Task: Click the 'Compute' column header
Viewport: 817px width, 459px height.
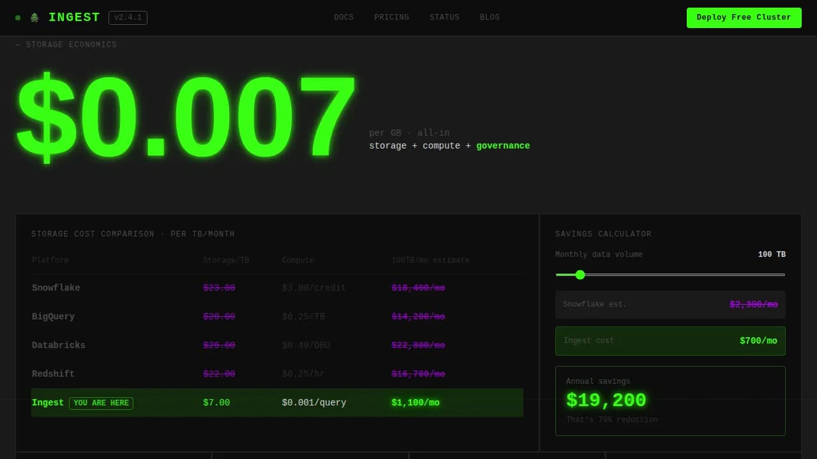Action: click(298, 260)
